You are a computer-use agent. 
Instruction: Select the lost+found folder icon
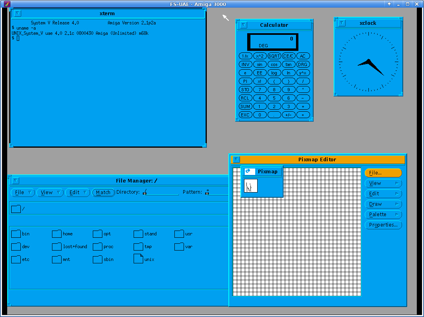(x=57, y=247)
